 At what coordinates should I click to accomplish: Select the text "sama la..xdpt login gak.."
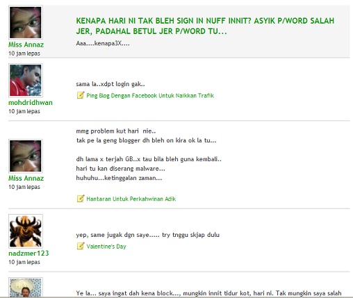click(x=110, y=84)
